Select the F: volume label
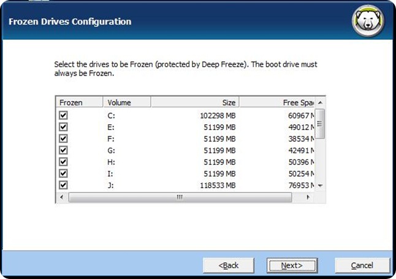Viewport: 396px width, 279px height. coord(111,139)
